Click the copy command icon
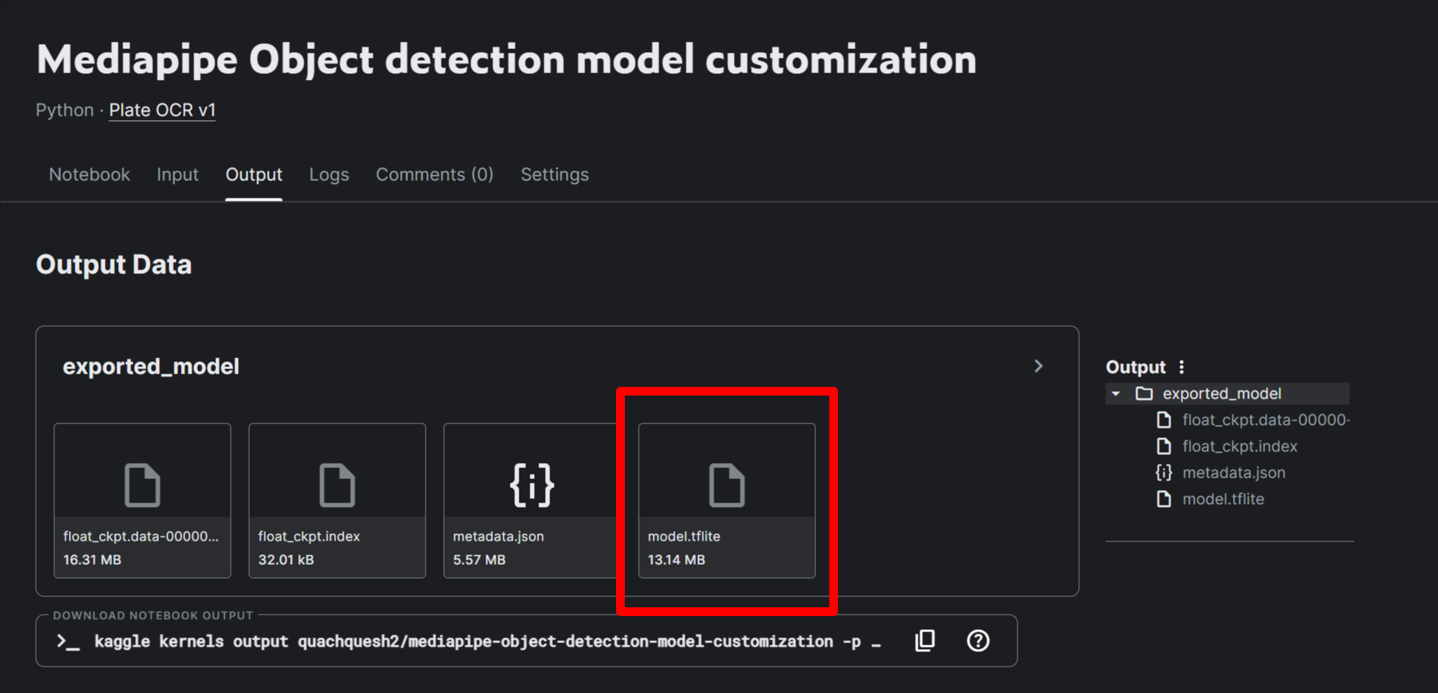 pyautogui.click(x=925, y=641)
